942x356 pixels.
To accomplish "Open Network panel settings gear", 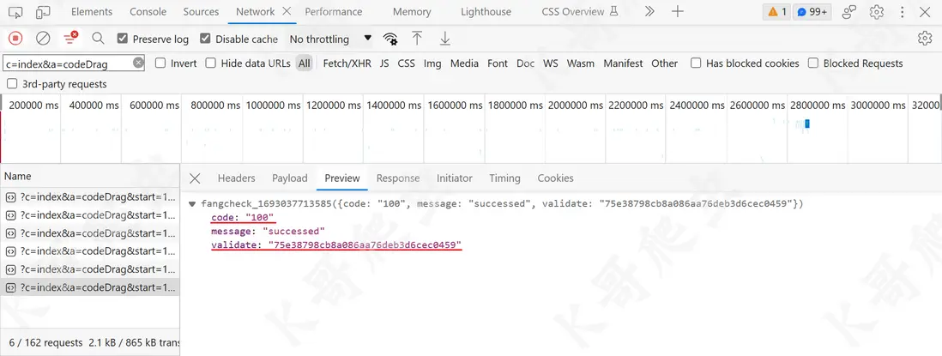I will 925,39.
